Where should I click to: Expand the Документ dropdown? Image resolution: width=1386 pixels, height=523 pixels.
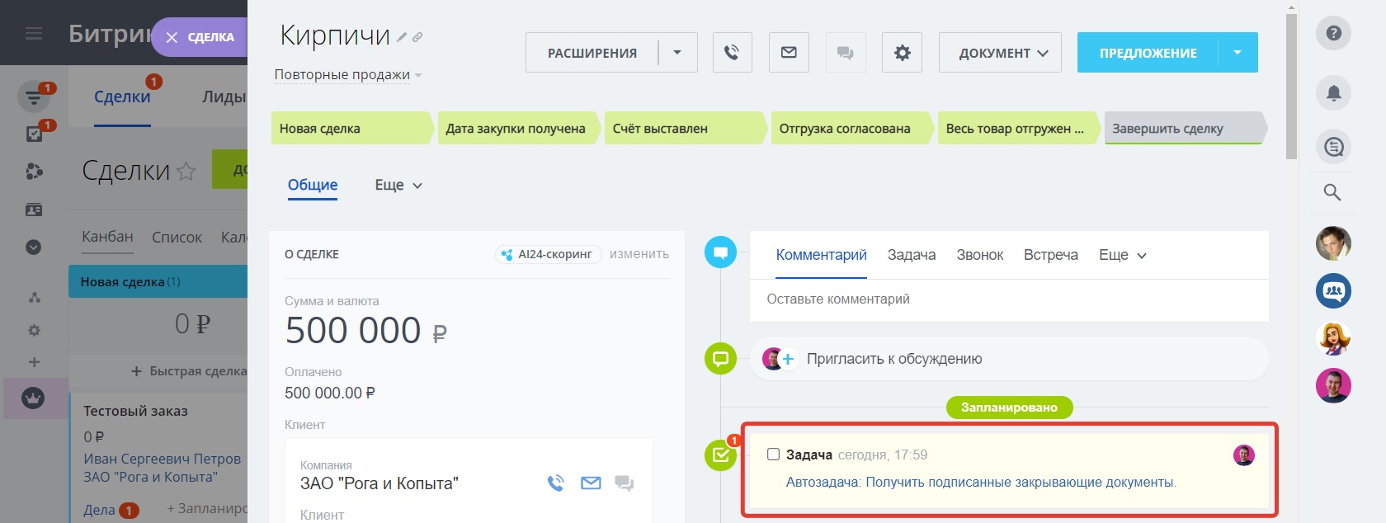1000,53
